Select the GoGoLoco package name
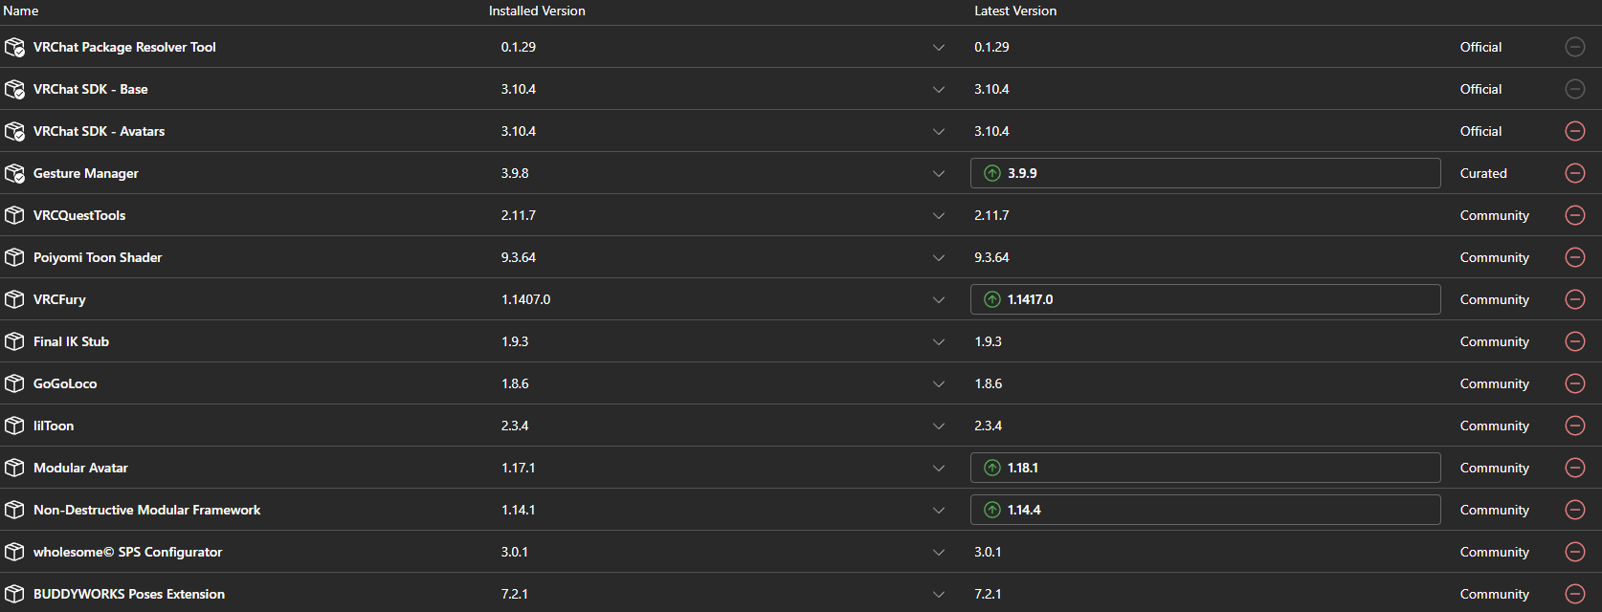1602x612 pixels. pyautogui.click(x=65, y=383)
